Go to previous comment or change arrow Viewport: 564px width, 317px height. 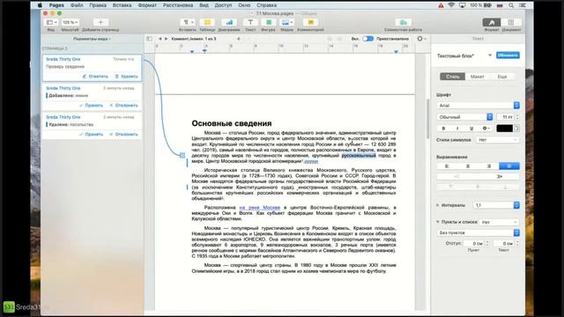tap(160, 39)
